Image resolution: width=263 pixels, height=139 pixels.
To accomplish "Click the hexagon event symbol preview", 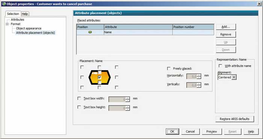I will point(100,77).
